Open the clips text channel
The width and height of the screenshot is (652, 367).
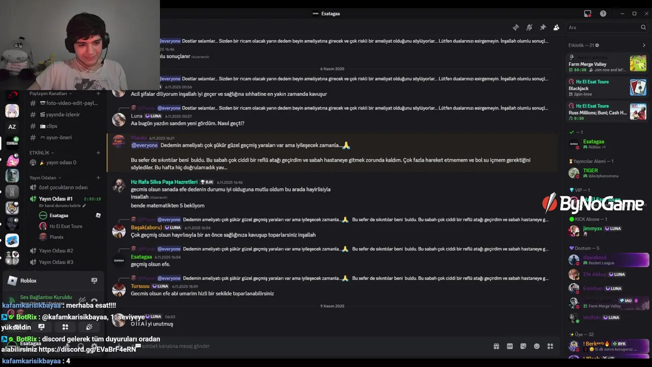(52, 126)
